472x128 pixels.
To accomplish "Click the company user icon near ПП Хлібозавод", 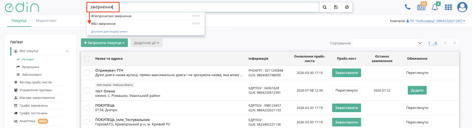I will [408, 21].
